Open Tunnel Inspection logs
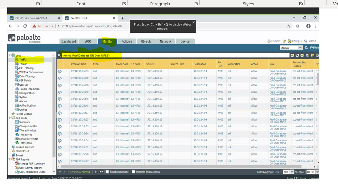 click(x=29, y=89)
